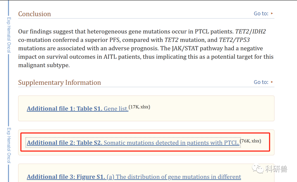The width and height of the screenshot is (297, 182).
Task: Click the "Gene list." link text
Action: pyautogui.click(x=116, y=109)
